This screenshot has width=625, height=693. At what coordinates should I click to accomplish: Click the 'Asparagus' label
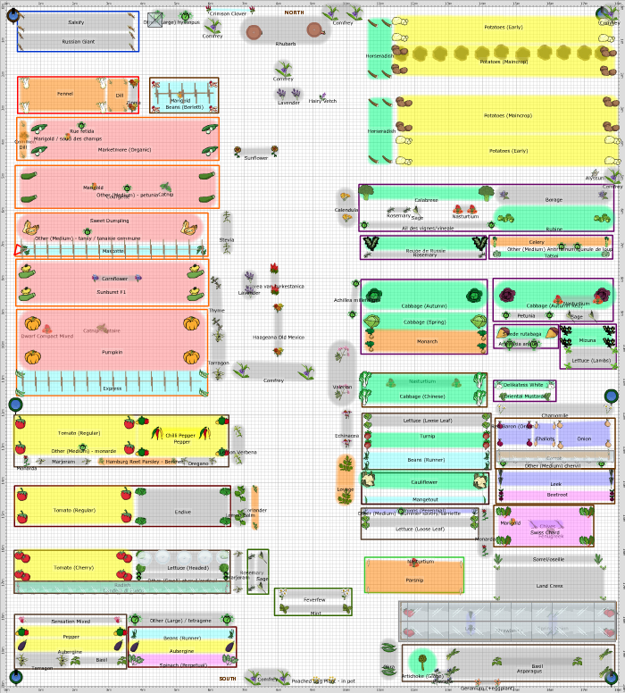[x=529, y=671]
